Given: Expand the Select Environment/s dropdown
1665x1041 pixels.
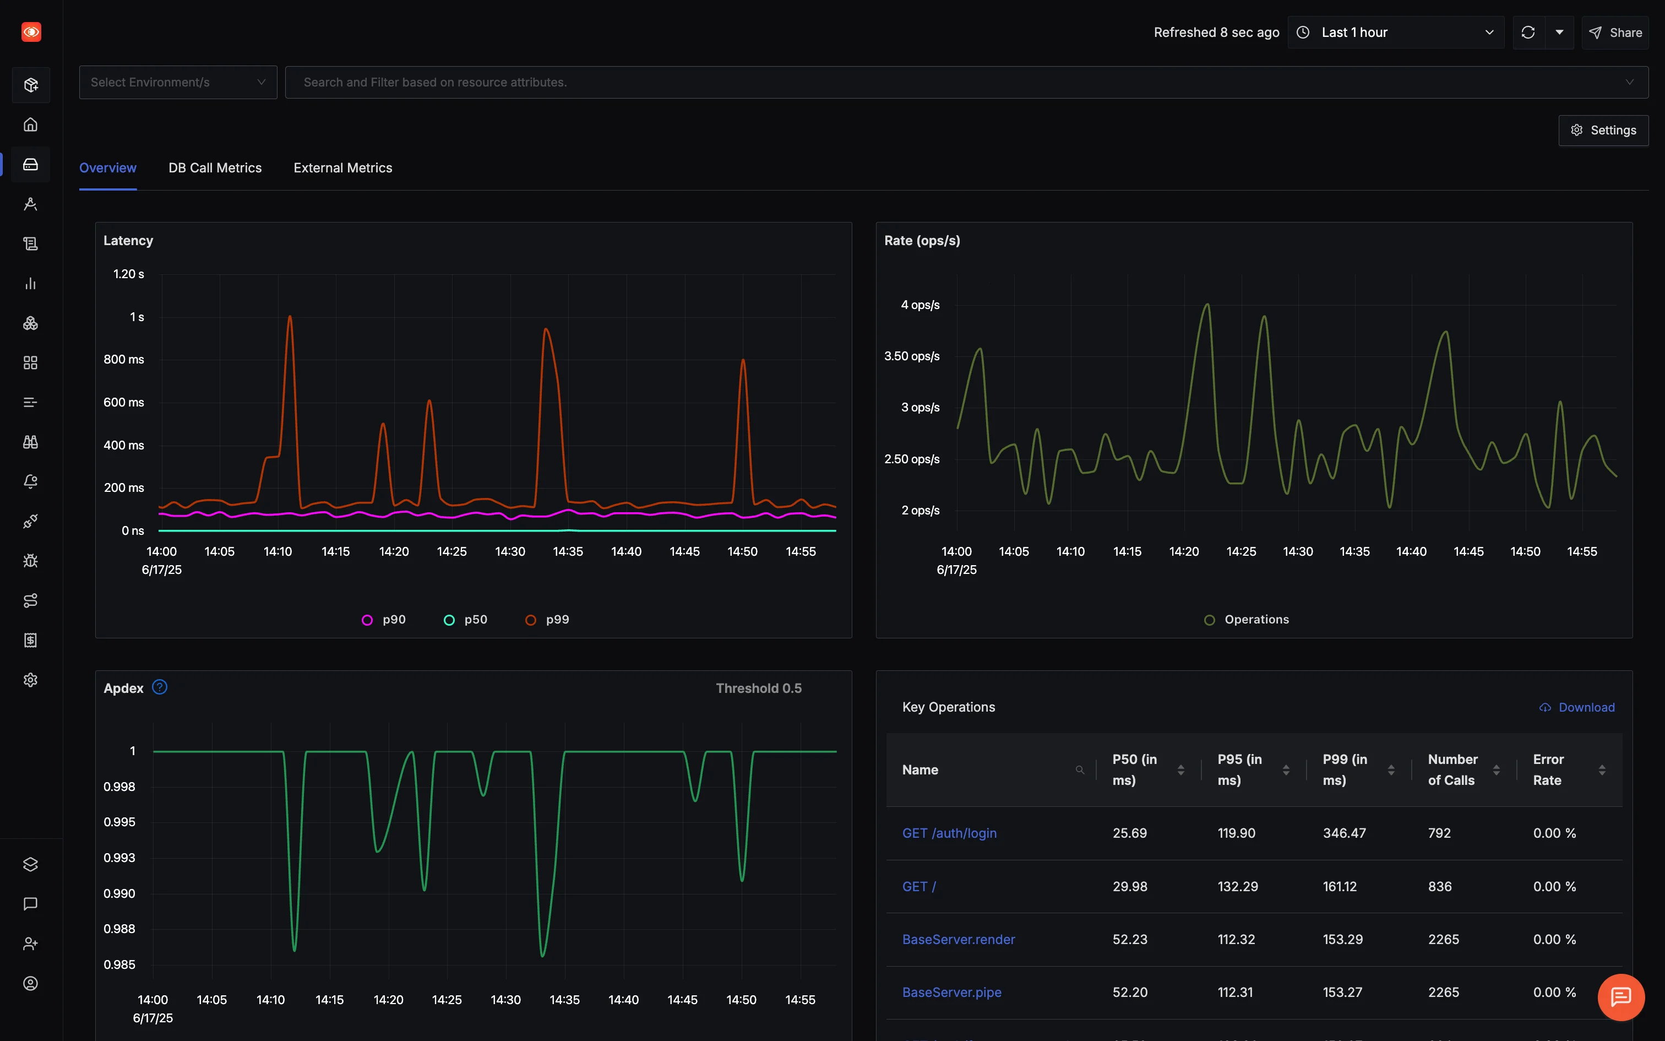Looking at the screenshot, I should pyautogui.click(x=177, y=82).
